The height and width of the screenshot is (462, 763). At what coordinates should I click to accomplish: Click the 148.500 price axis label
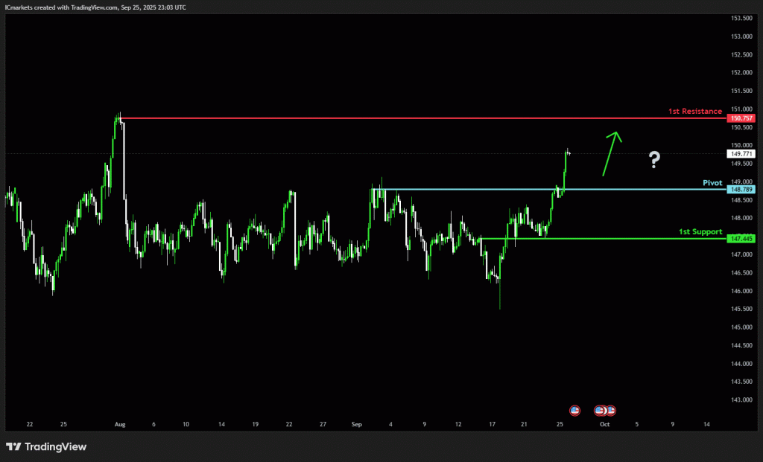tap(741, 200)
